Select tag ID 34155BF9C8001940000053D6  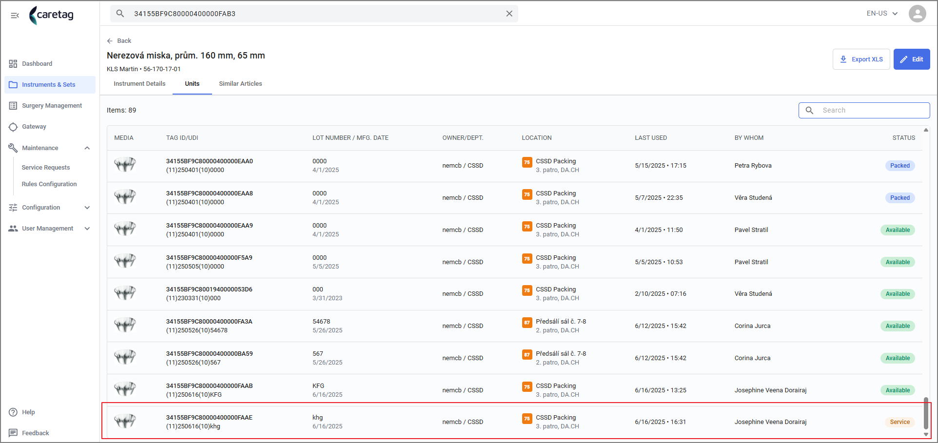coord(209,289)
